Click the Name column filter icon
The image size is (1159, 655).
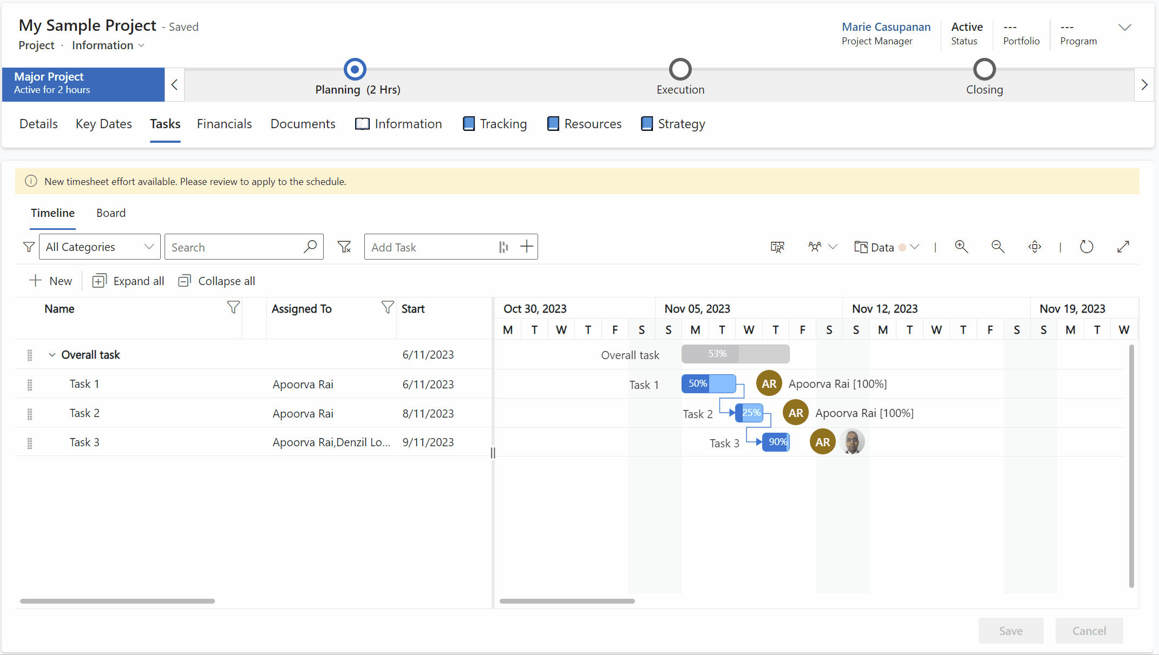pos(233,308)
